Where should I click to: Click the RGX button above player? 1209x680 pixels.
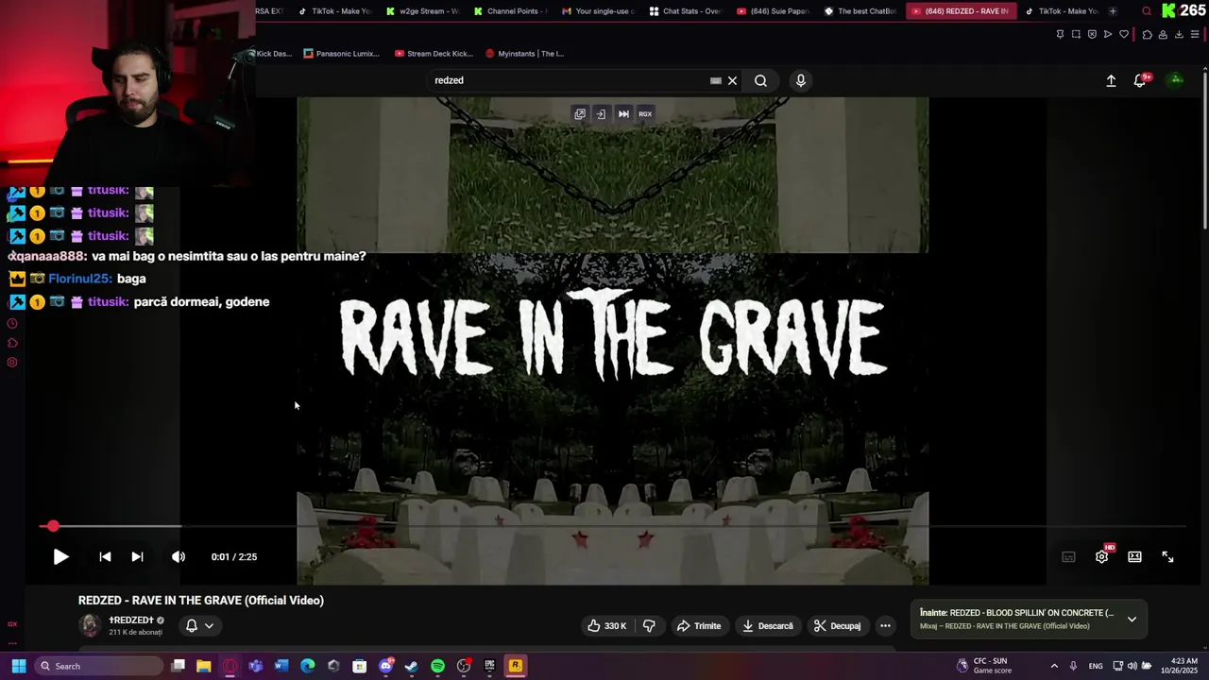[645, 113]
